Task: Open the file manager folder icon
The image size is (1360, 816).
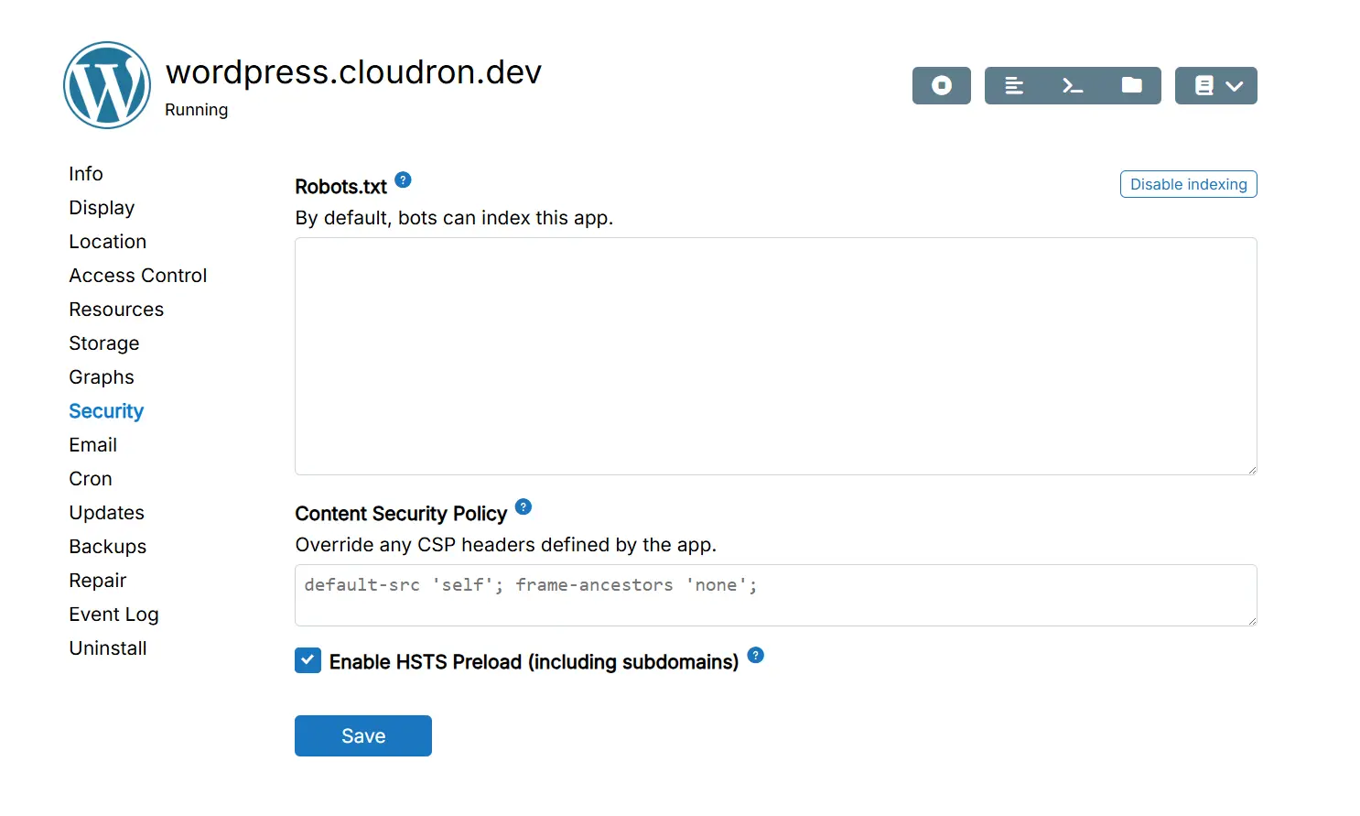Action: point(1132,86)
